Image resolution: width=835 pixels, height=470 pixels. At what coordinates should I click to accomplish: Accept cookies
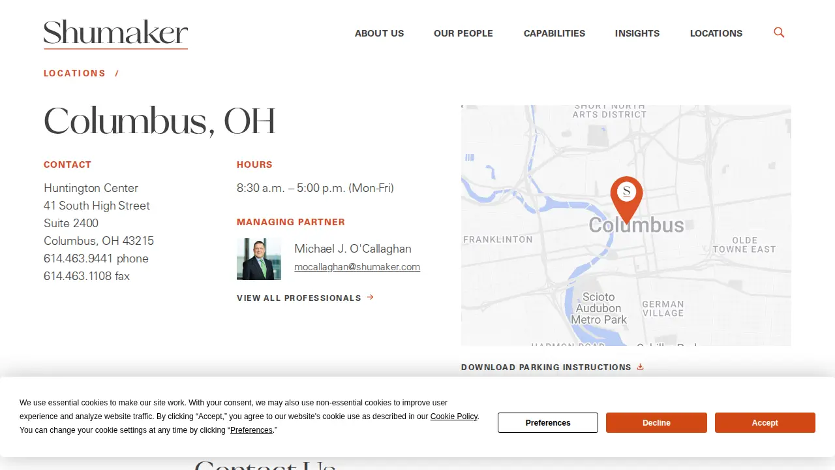pyautogui.click(x=765, y=422)
